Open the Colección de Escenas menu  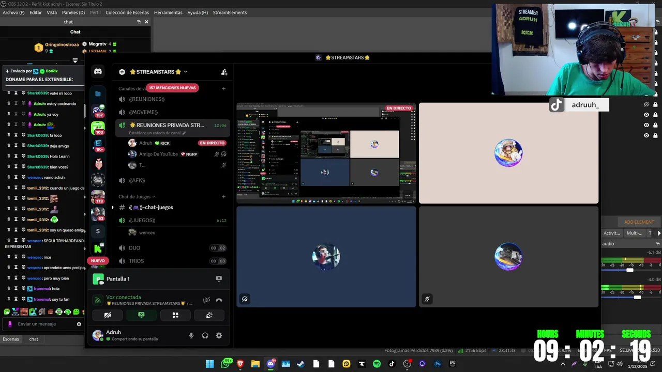tap(127, 12)
